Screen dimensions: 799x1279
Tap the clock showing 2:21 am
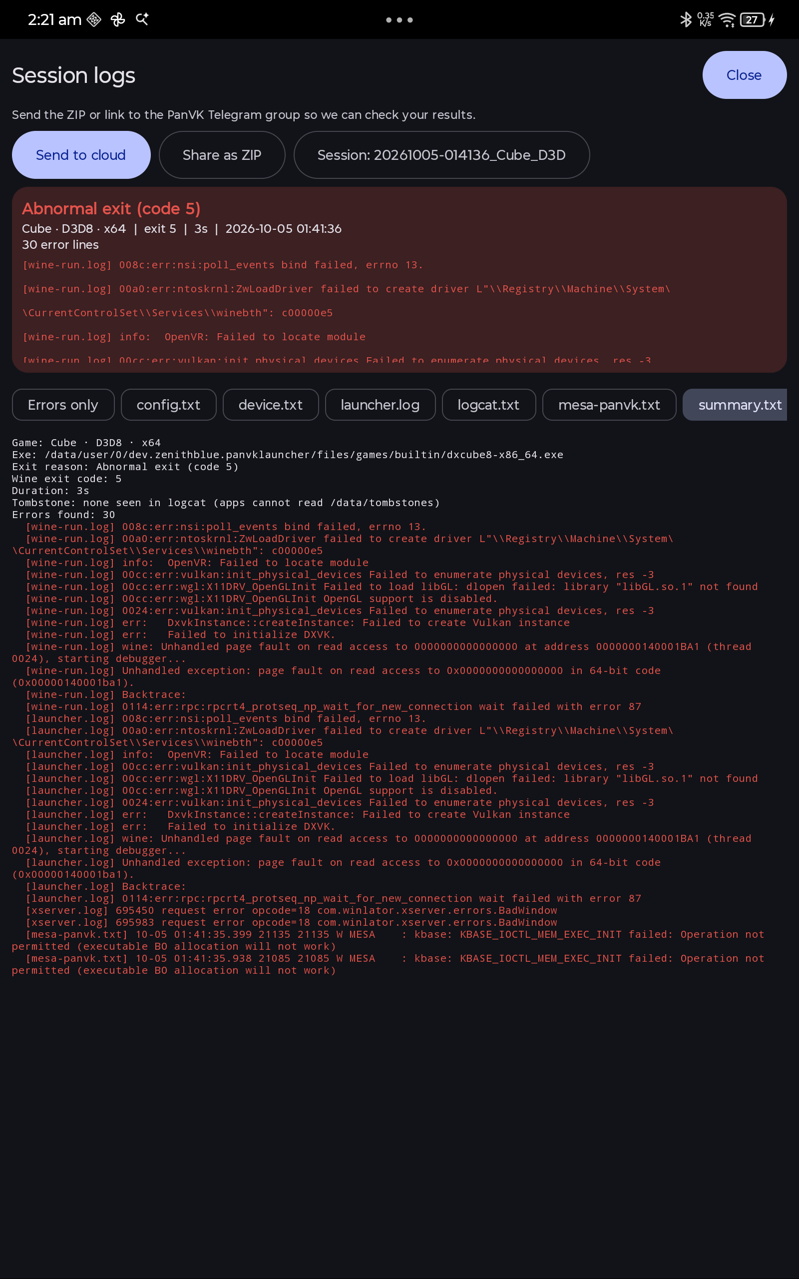tap(54, 19)
